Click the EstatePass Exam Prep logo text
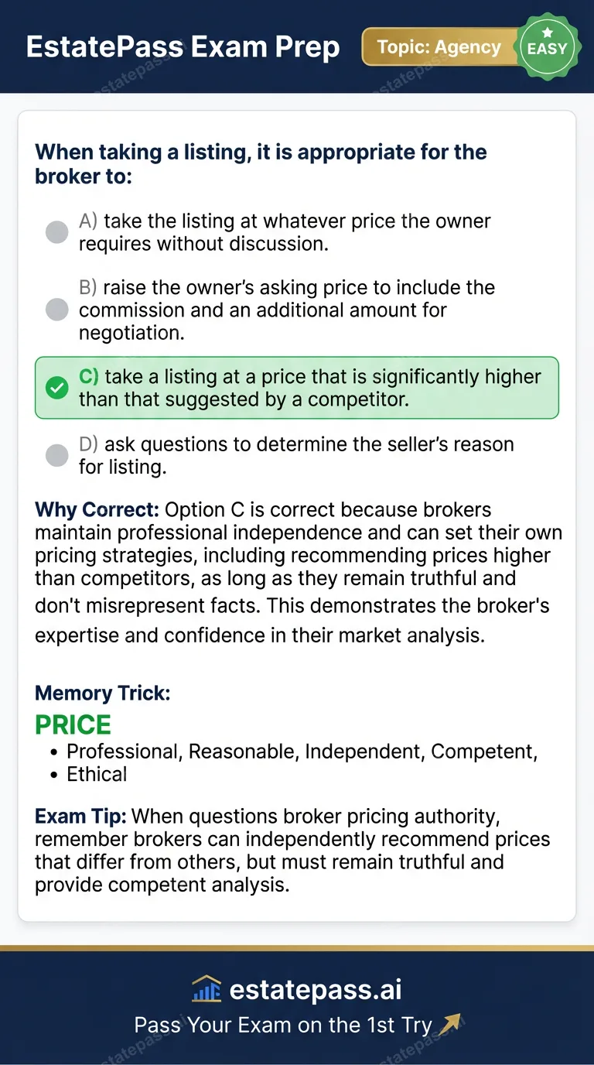Screen dimensions: 594x1065 tap(183, 46)
